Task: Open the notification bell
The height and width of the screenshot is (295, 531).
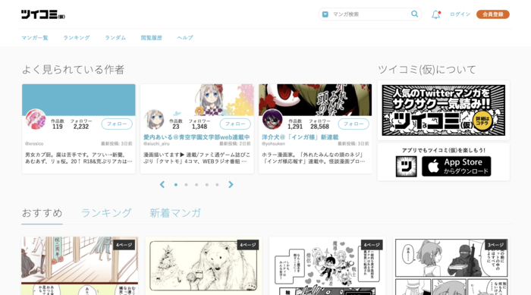Action: (x=436, y=14)
